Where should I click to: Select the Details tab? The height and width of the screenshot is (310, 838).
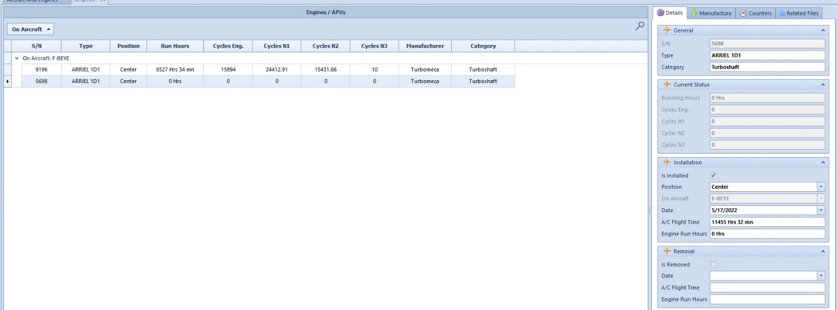tap(671, 13)
